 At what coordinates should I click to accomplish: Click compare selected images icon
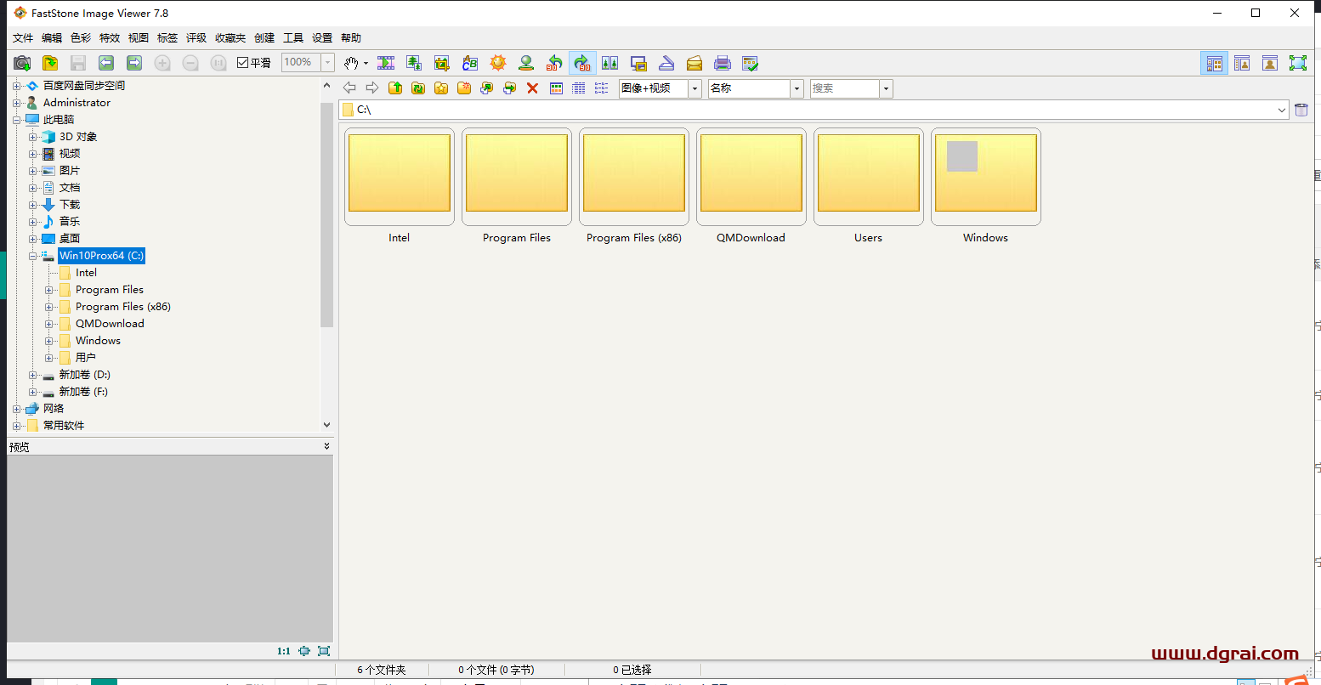coord(609,63)
